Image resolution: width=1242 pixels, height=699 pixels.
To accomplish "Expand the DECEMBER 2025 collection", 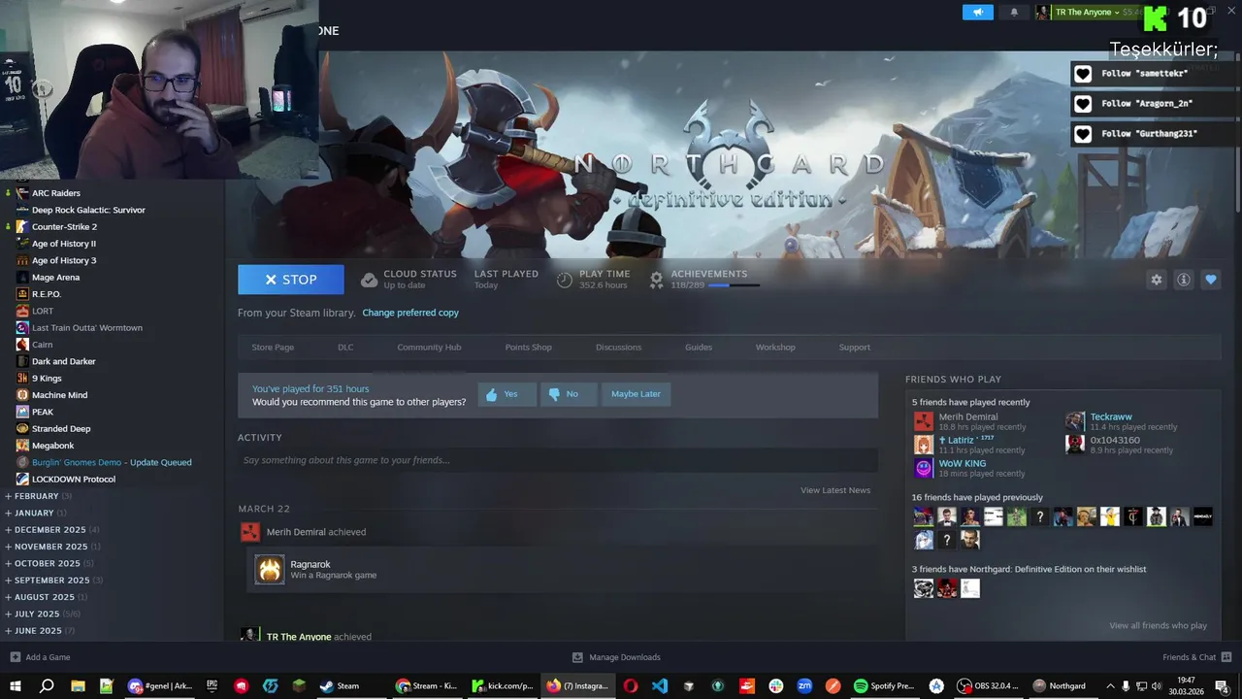I will pyautogui.click(x=50, y=530).
